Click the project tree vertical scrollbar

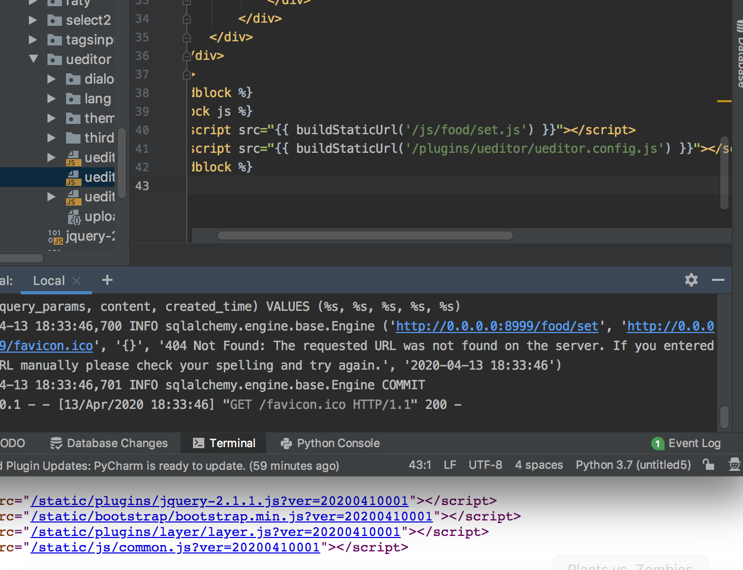coord(122,163)
